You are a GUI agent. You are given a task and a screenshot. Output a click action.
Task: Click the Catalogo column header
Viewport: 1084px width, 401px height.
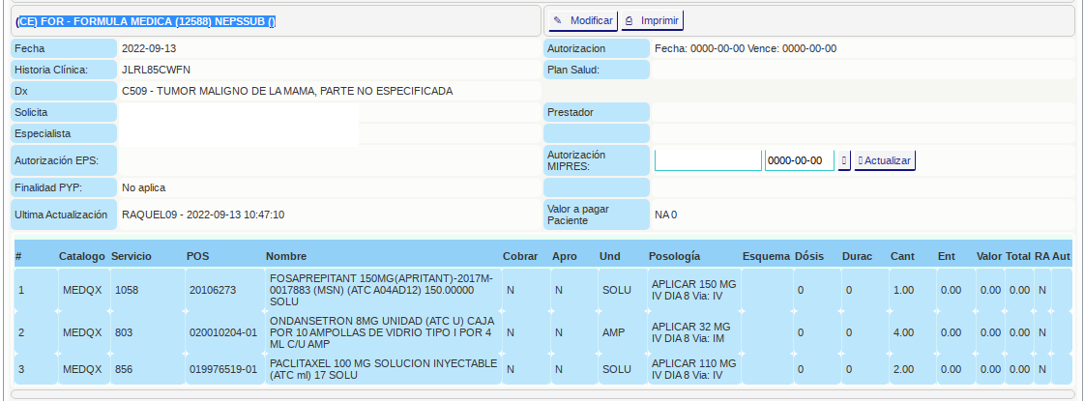pos(81,257)
